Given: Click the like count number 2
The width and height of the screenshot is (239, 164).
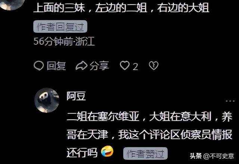Looking at the screenshot, I should tap(135, 67).
